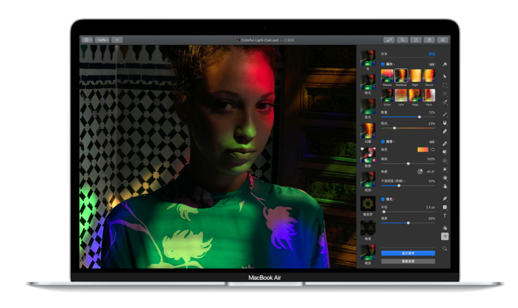Open the Crop tool in title bar
Screen dimensions: 518x308
coord(402,40)
